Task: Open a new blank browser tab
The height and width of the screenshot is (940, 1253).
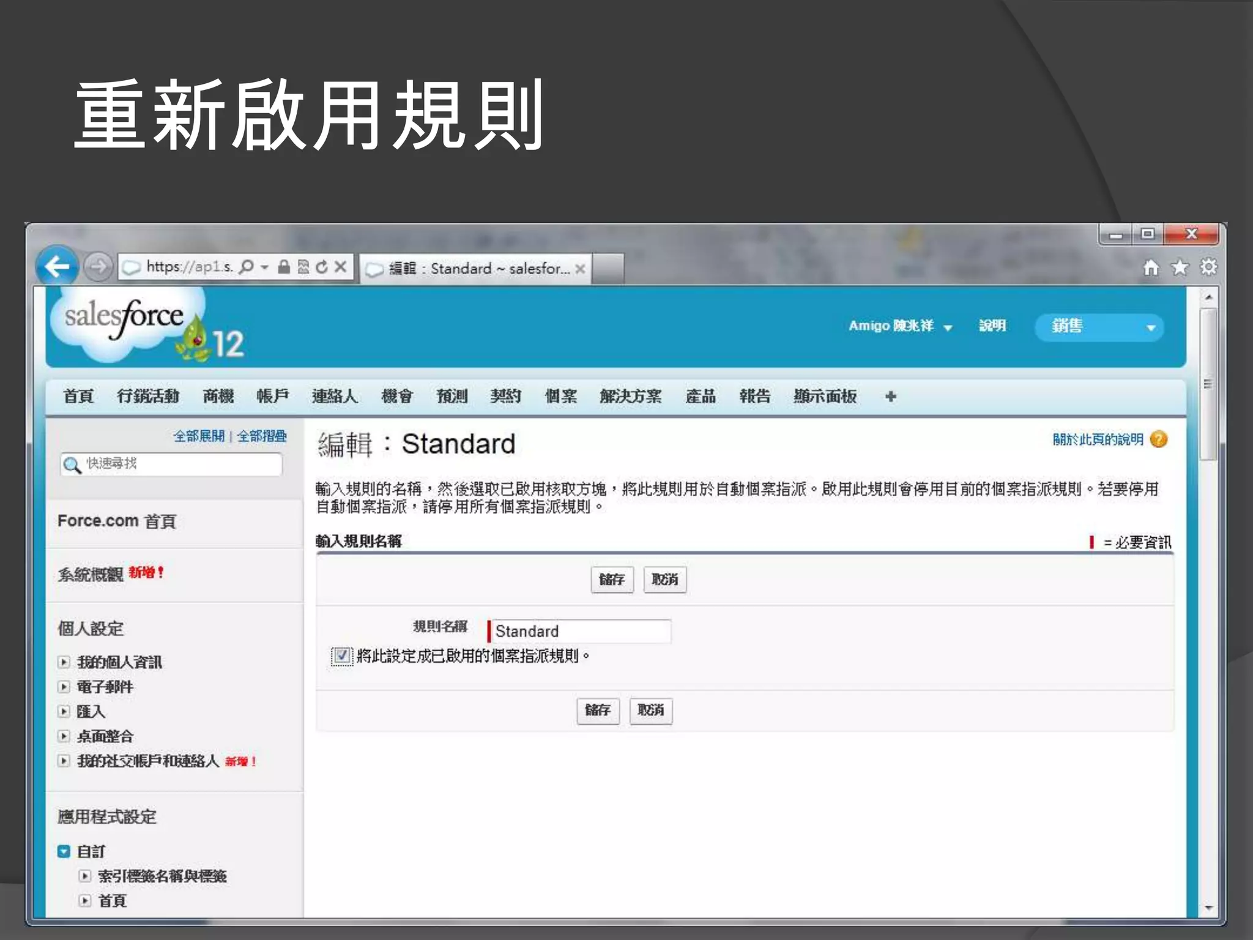Action: pos(608,269)
